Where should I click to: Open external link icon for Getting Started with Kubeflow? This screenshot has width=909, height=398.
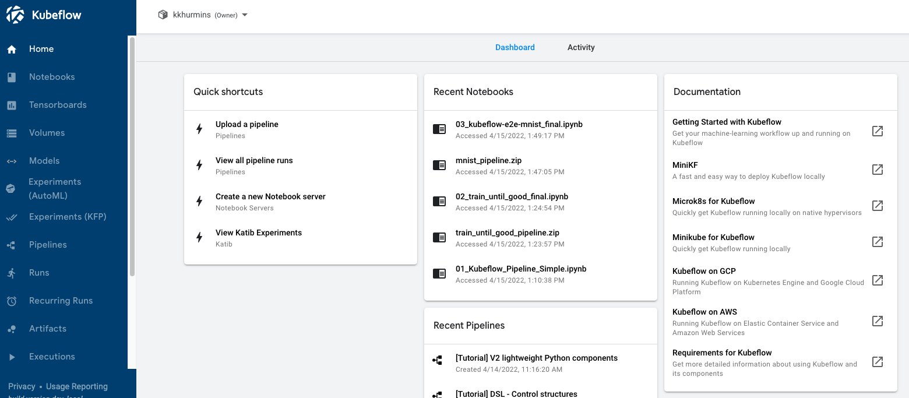[877, 131]
